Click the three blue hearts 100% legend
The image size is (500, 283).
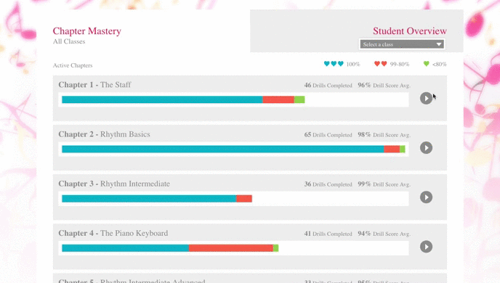coord(342,64)
